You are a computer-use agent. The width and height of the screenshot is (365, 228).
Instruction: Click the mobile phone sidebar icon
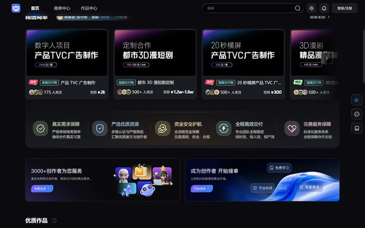pyautogui.click(x=356, y=128)
